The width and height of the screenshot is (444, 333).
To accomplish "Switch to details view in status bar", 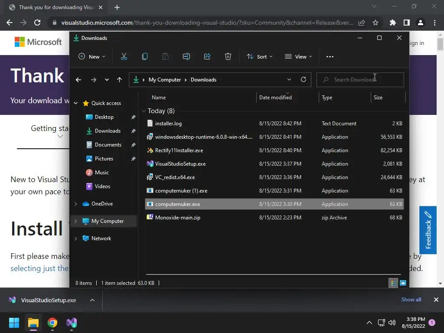I will [x=393, y=283].
